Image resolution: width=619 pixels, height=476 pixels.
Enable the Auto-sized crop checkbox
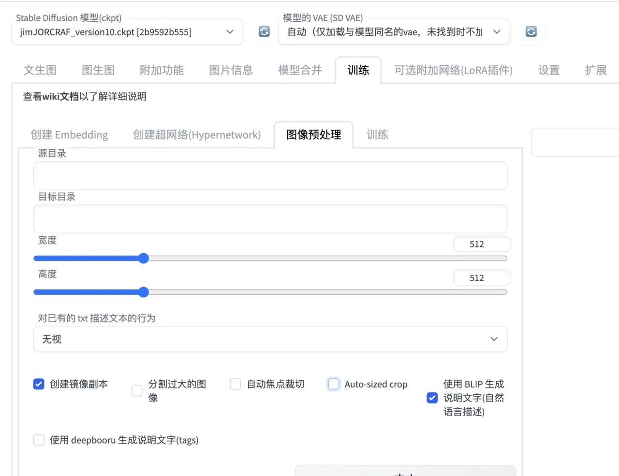(333, 384)
